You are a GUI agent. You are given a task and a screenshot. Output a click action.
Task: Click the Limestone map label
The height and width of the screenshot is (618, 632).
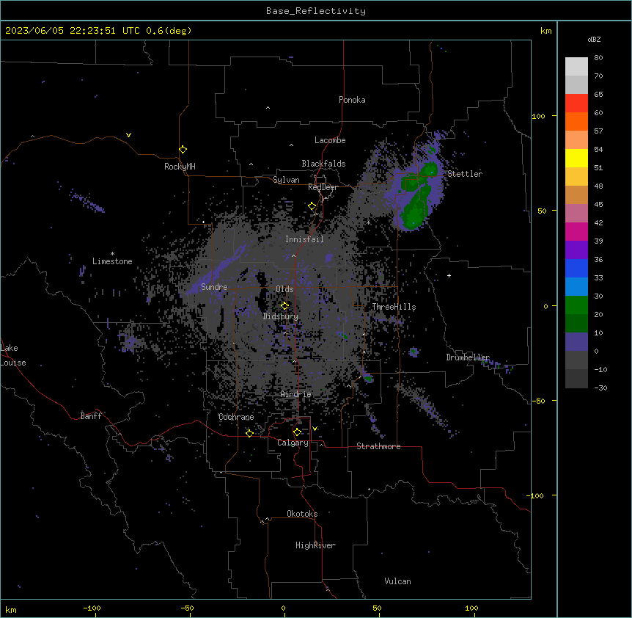click(112, 261)
